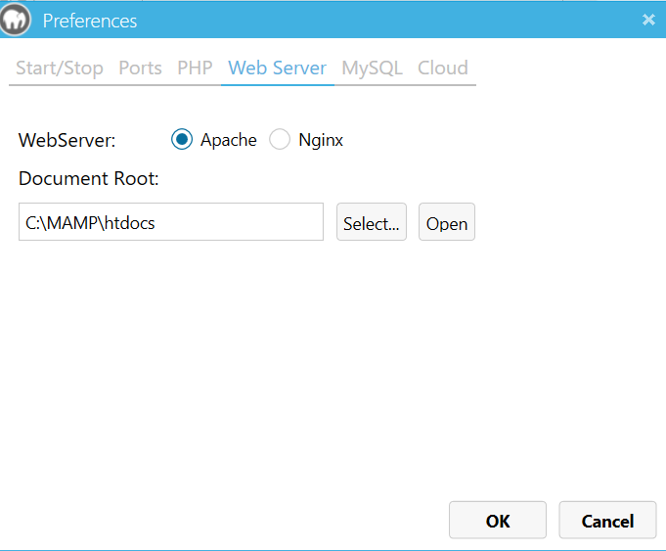Select Nginx as the web server
Viewport: 666px width, 551px height.
coord(280,139)
